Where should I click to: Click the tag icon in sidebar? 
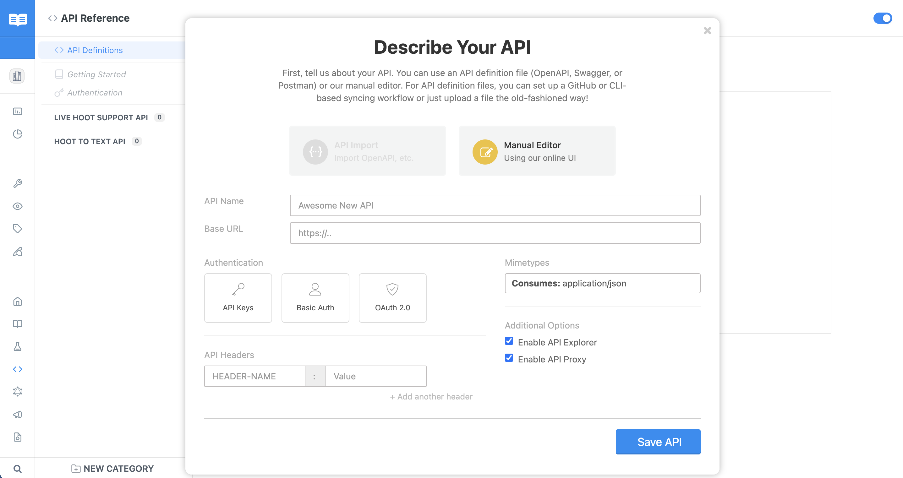pyautogui.click(x=18, y=229)
